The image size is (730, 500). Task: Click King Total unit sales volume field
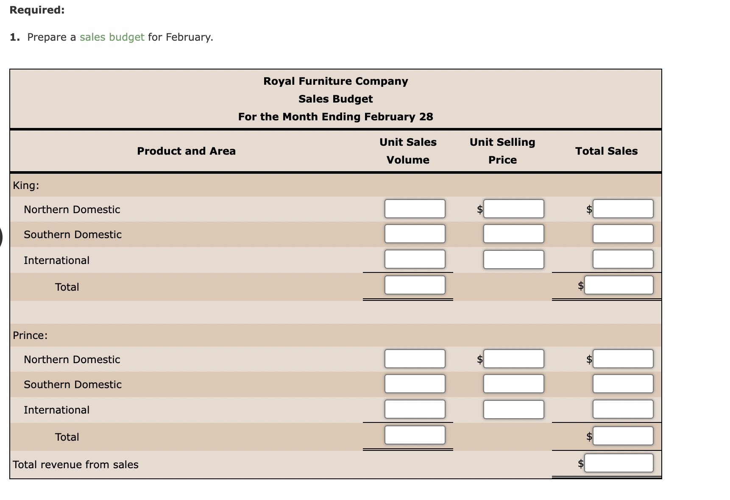point(415,285)
